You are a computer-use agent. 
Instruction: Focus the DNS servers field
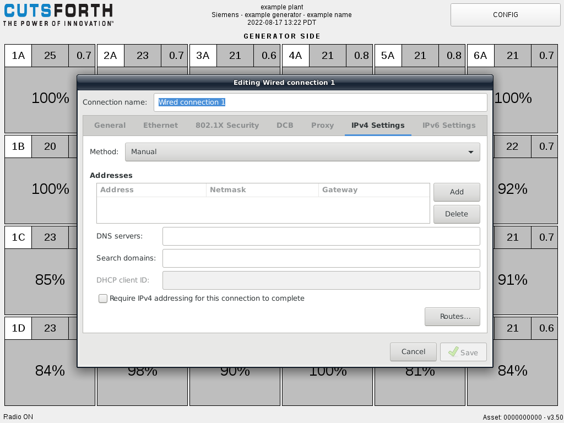[x=321, y=236]
